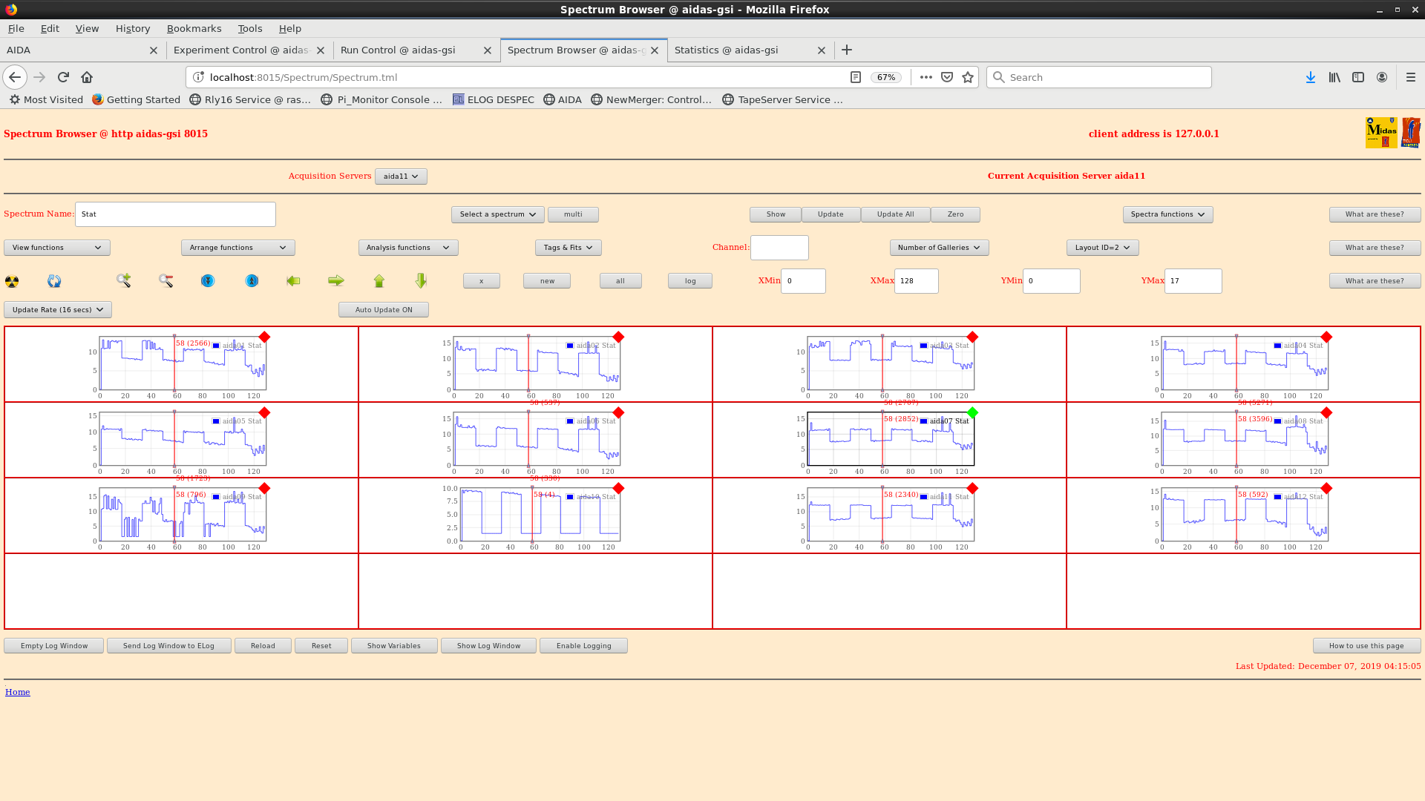
Task: Click the green up arrow icon
Action: [379, 280]
